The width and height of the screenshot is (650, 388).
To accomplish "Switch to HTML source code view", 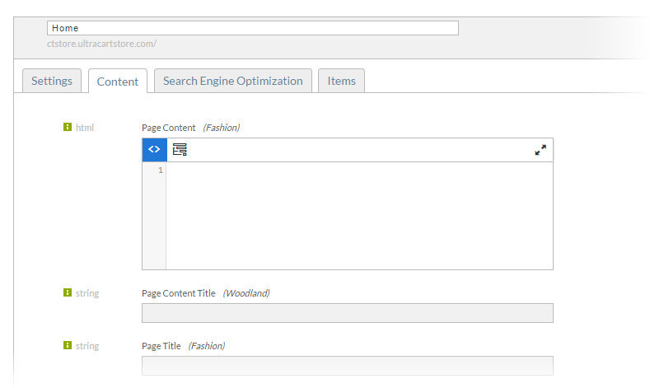I will click(x=154, y=150).
